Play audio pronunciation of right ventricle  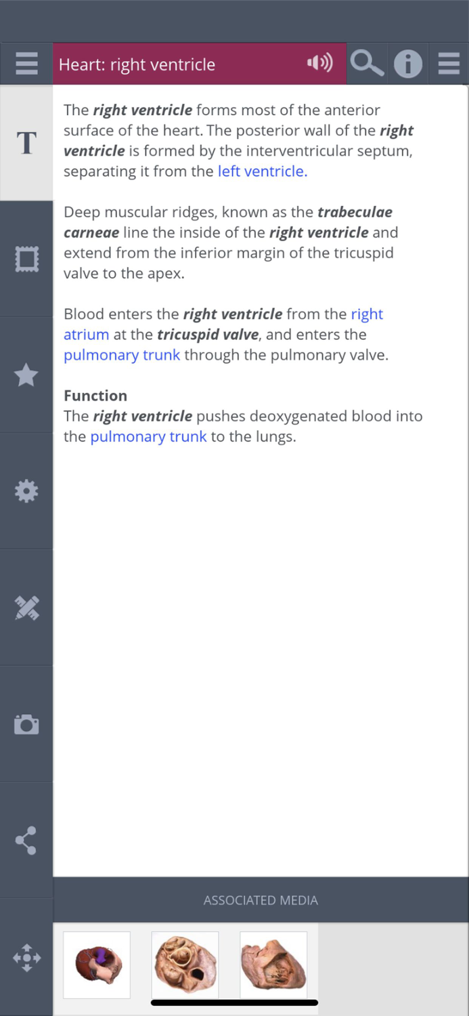319,64
